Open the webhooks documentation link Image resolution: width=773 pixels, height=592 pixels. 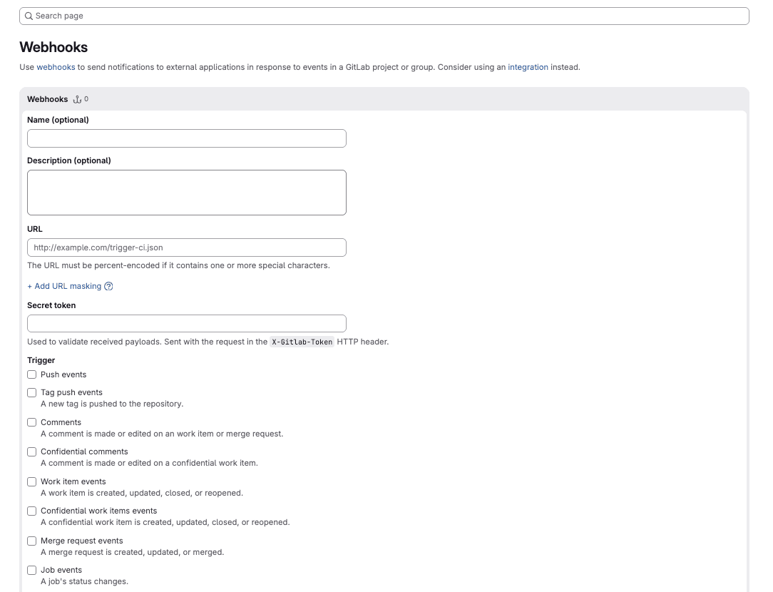(56, 66)
